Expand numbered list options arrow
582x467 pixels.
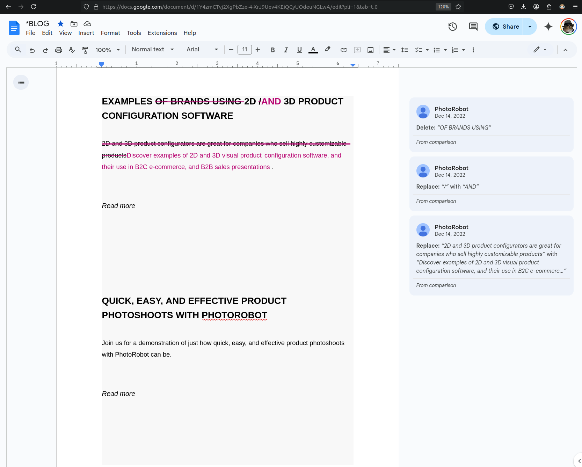(464, 50)
